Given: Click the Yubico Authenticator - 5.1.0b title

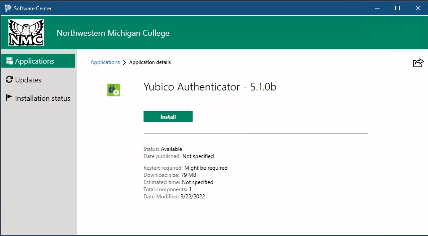Looking at the screenshot, I should point(210,87).
